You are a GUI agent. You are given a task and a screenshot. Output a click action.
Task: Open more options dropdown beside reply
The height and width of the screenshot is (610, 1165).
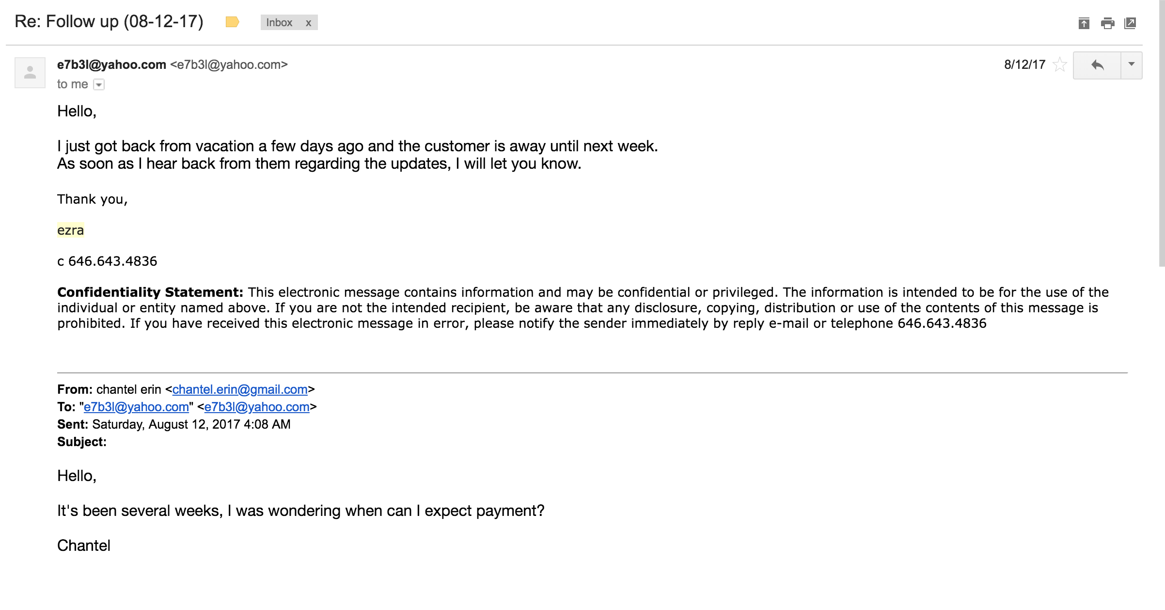(1132, 65)
